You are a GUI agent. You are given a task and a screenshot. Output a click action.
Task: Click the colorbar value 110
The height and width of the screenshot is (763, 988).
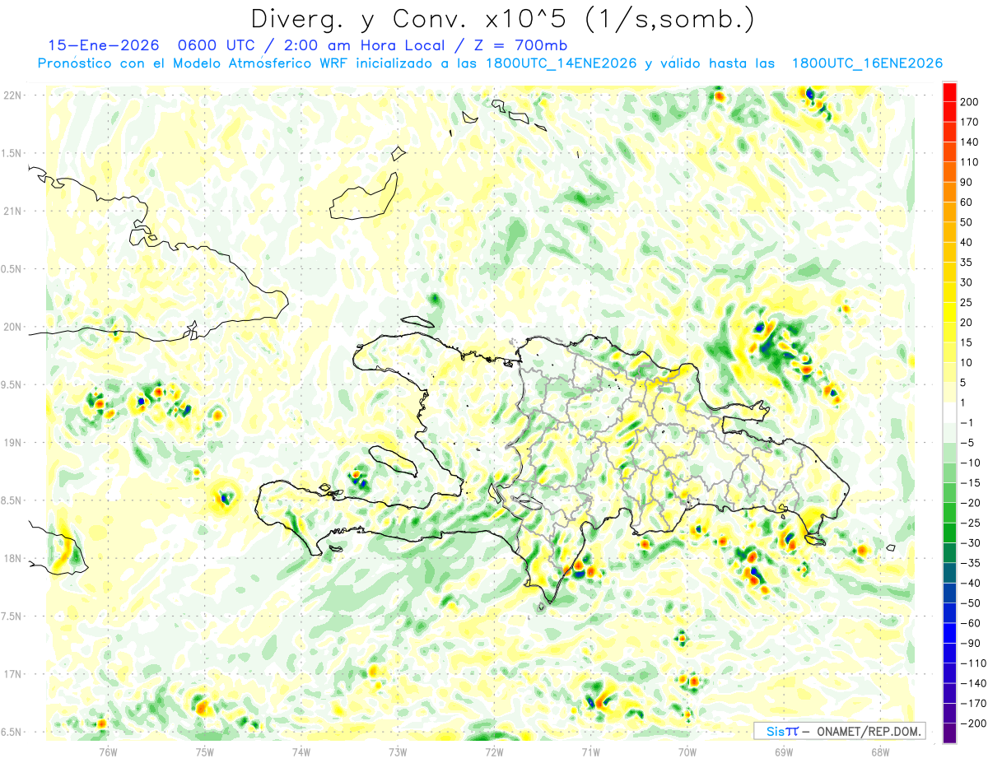click(969, 162)
